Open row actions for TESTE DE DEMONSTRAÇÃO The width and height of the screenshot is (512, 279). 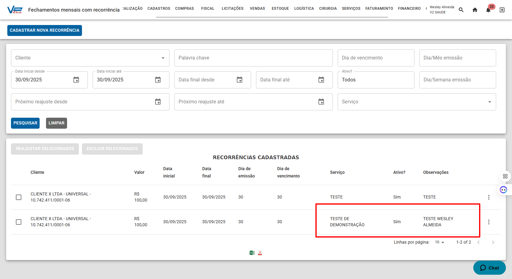pyautogui.click(x=489, y=222)
